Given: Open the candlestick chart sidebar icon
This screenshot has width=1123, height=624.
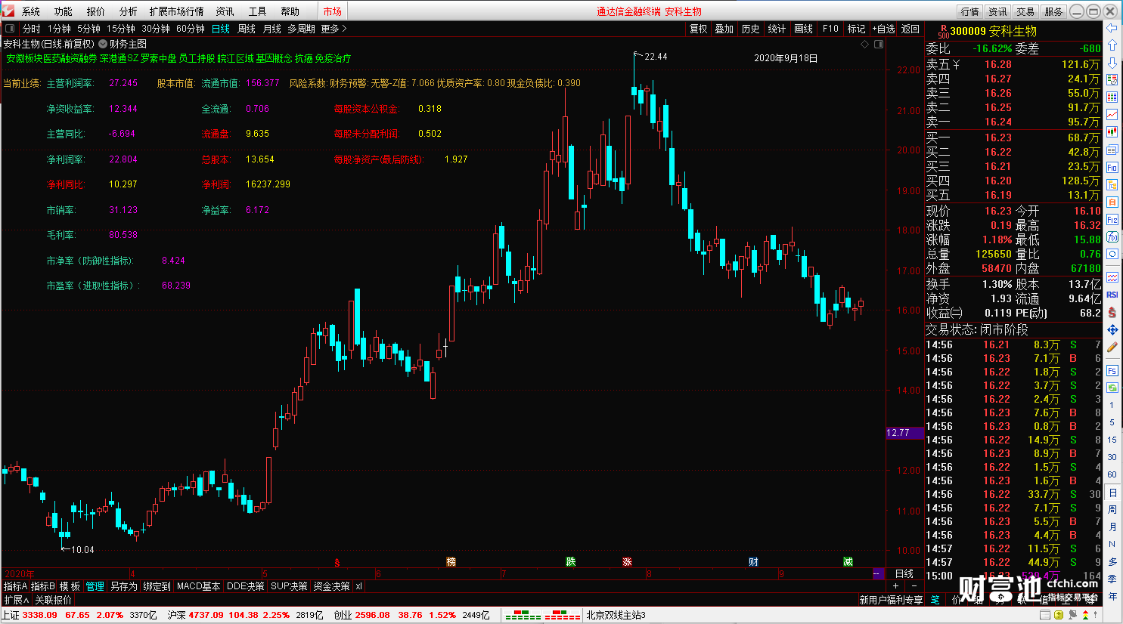Looking at the screenshot, I should coord(1112,132).
